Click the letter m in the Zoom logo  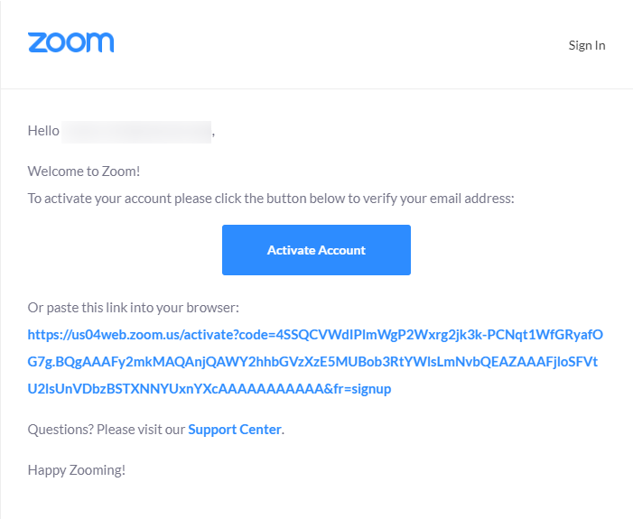pyautogui.click(x=100, y=42)
